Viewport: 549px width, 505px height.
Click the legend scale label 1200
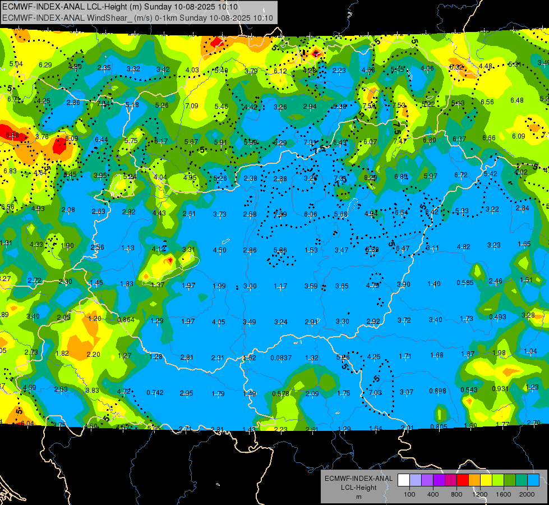pyautogui.click(x=480, y=494)
